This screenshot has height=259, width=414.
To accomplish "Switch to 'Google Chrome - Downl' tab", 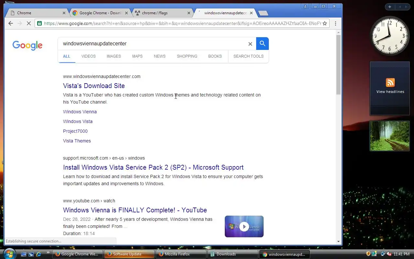I will (100, 13).
